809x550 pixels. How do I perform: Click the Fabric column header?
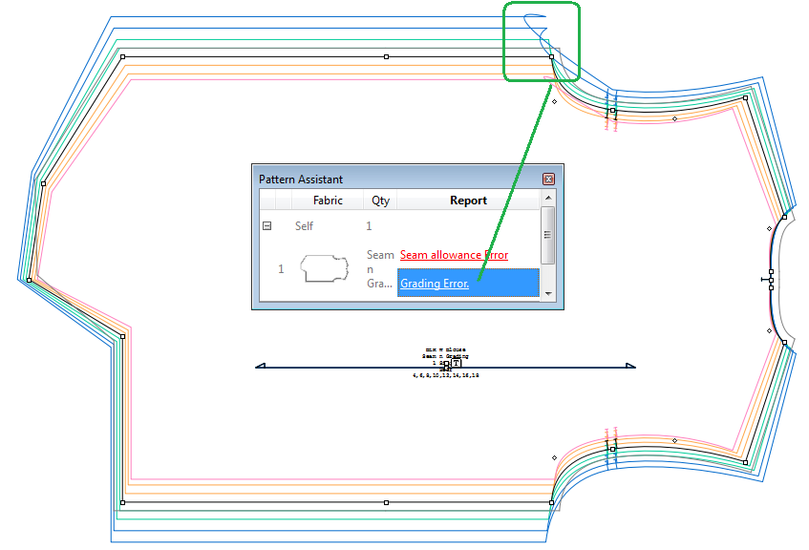(328, 201)
